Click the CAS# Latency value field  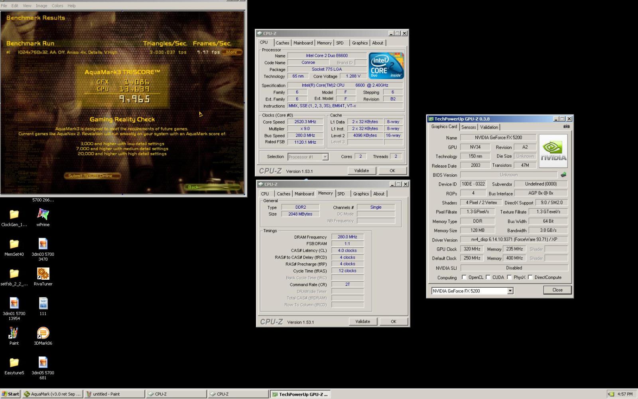click(x=347, y=251)
